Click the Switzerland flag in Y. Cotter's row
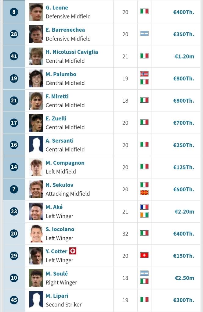Screen dimensions: 203x312 click(144, 255)
